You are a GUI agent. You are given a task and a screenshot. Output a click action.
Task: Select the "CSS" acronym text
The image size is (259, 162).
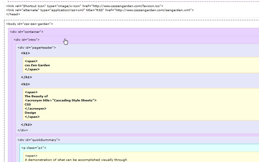click(28, 104)
